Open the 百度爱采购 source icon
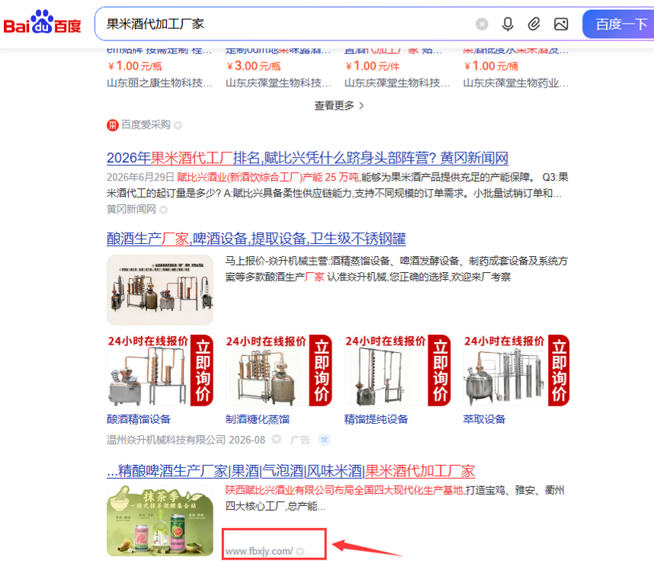 coord(113,125)
